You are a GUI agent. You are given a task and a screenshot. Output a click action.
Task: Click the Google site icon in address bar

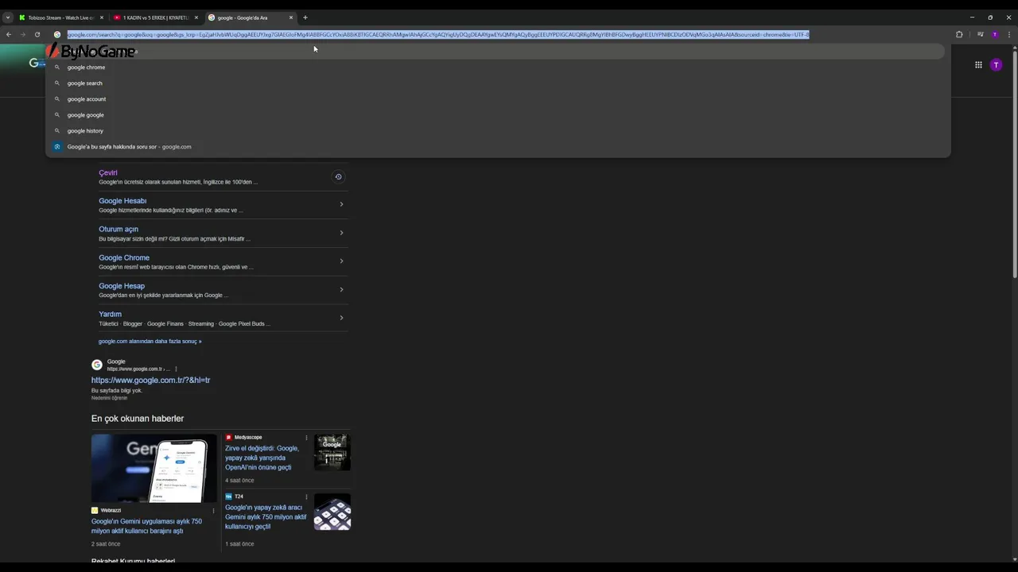57,34
